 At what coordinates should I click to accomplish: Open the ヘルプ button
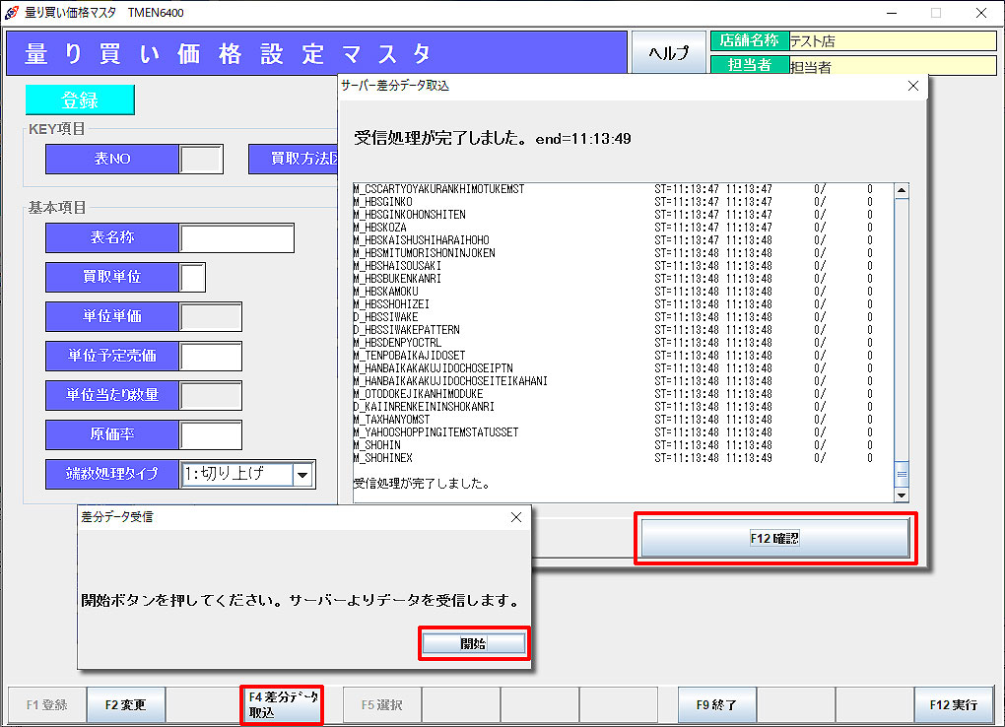click(668, 52)
